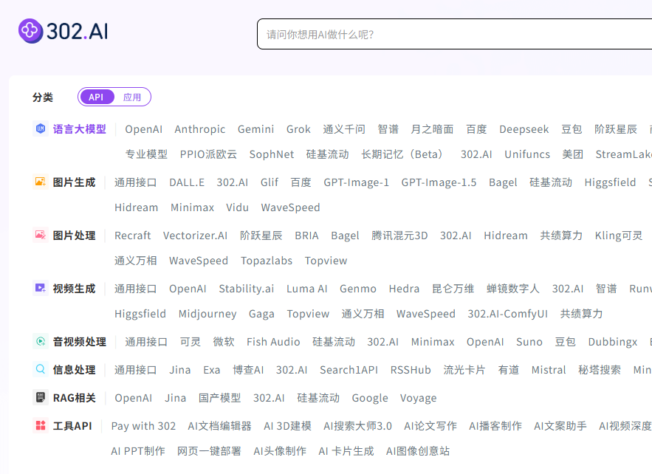Screen dimensions: 652x474
Task: Open Vectorizer.AI under 图片处理
Action: [x=195, y=236]
